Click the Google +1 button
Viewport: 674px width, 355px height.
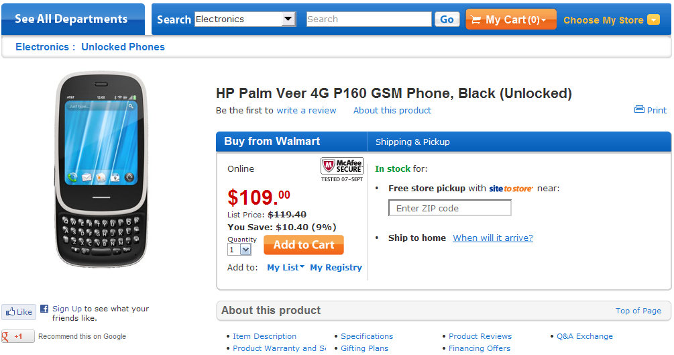click(x=17, y=336)
